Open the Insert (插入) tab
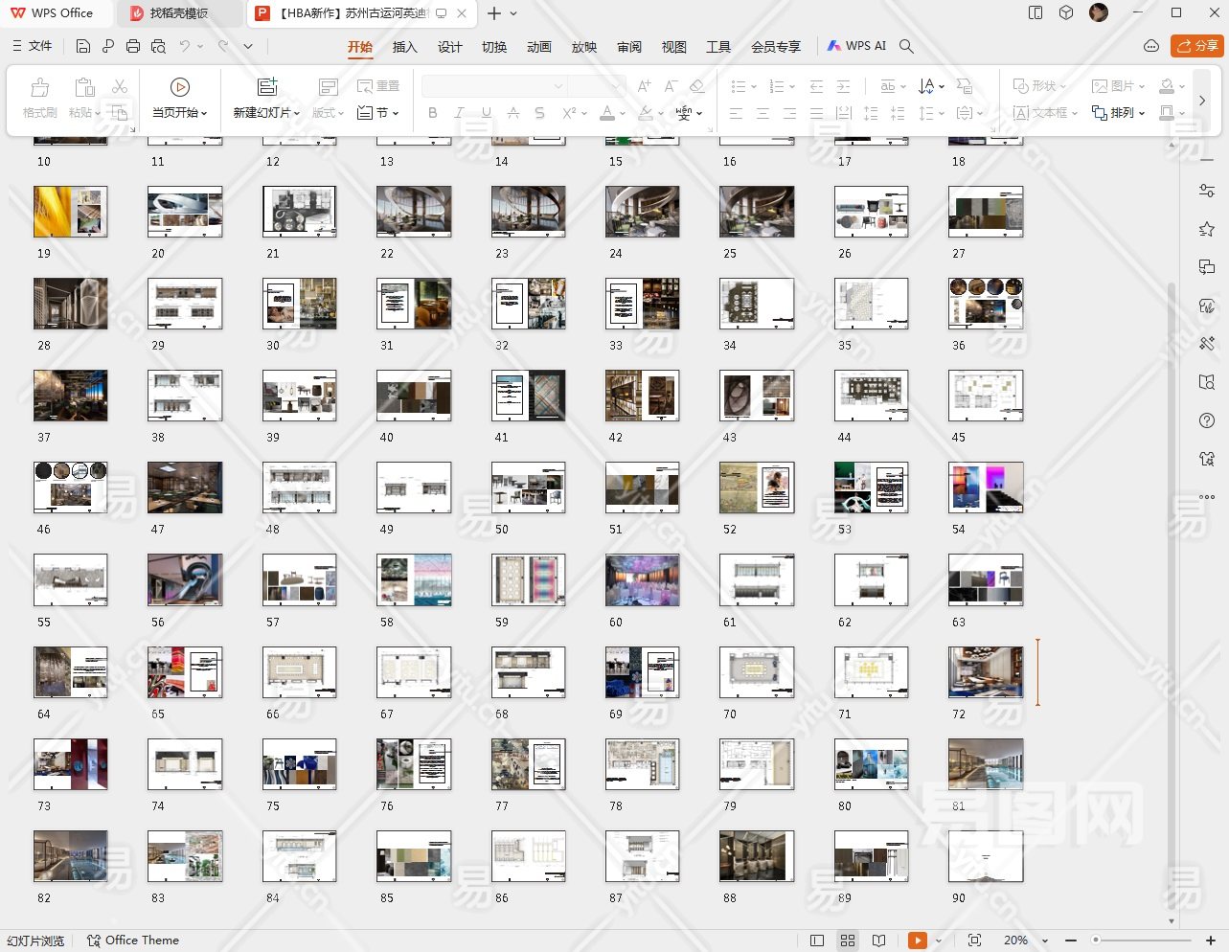The image size is (1229, 952). pyautogui.click(x=404, y=47)
